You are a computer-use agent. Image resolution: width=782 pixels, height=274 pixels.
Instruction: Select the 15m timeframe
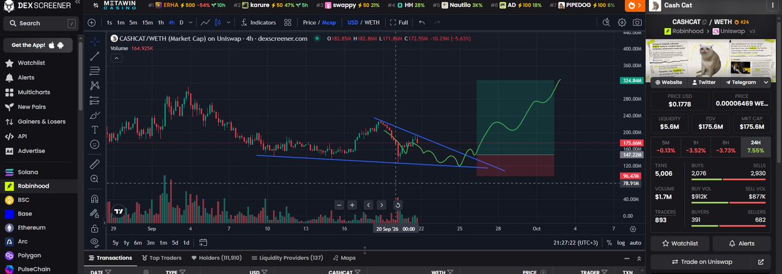point(147,22)
